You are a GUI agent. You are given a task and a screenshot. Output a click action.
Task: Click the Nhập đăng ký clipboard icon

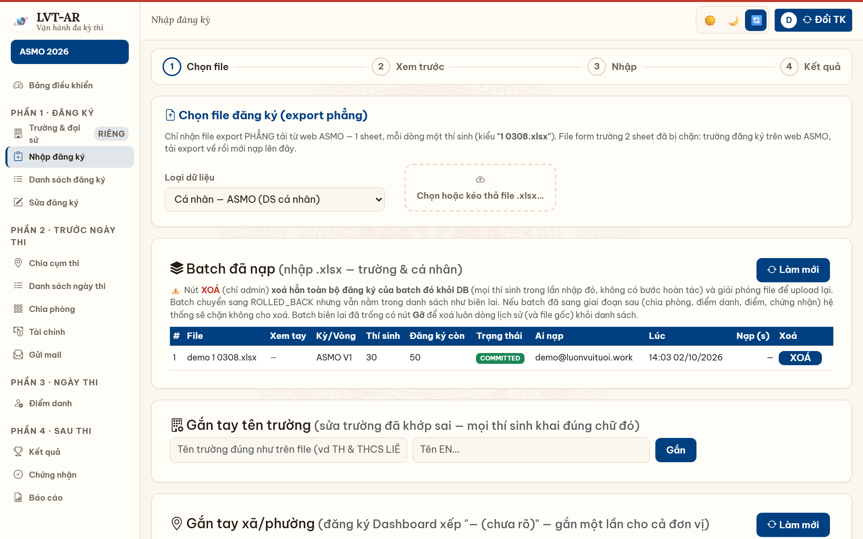[x=18, y=157]
